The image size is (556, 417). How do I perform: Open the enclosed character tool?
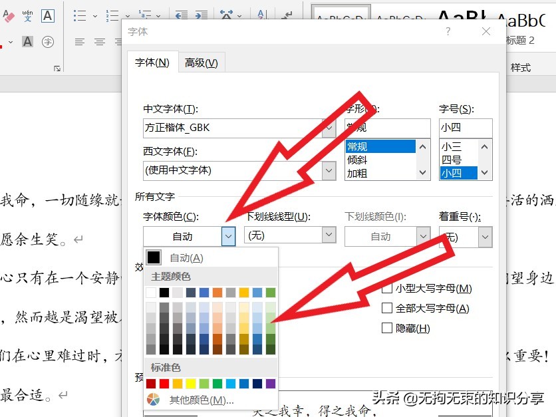point(48,41)
